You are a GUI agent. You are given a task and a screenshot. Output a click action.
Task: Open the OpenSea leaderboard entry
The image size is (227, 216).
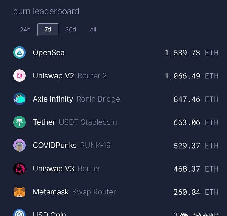pyautogui.click(x=115, y=52)
